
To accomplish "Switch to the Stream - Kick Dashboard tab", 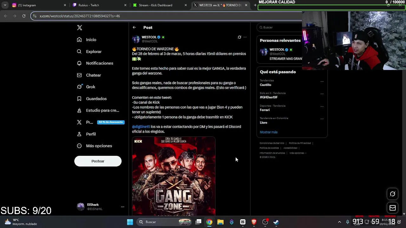I will pyautogui.click(x=159, y=5).
